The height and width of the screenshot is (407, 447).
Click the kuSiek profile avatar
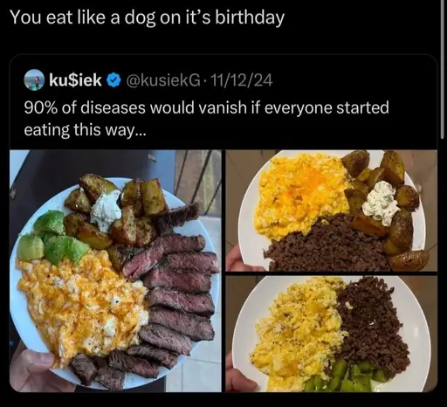tap(34, 79)
